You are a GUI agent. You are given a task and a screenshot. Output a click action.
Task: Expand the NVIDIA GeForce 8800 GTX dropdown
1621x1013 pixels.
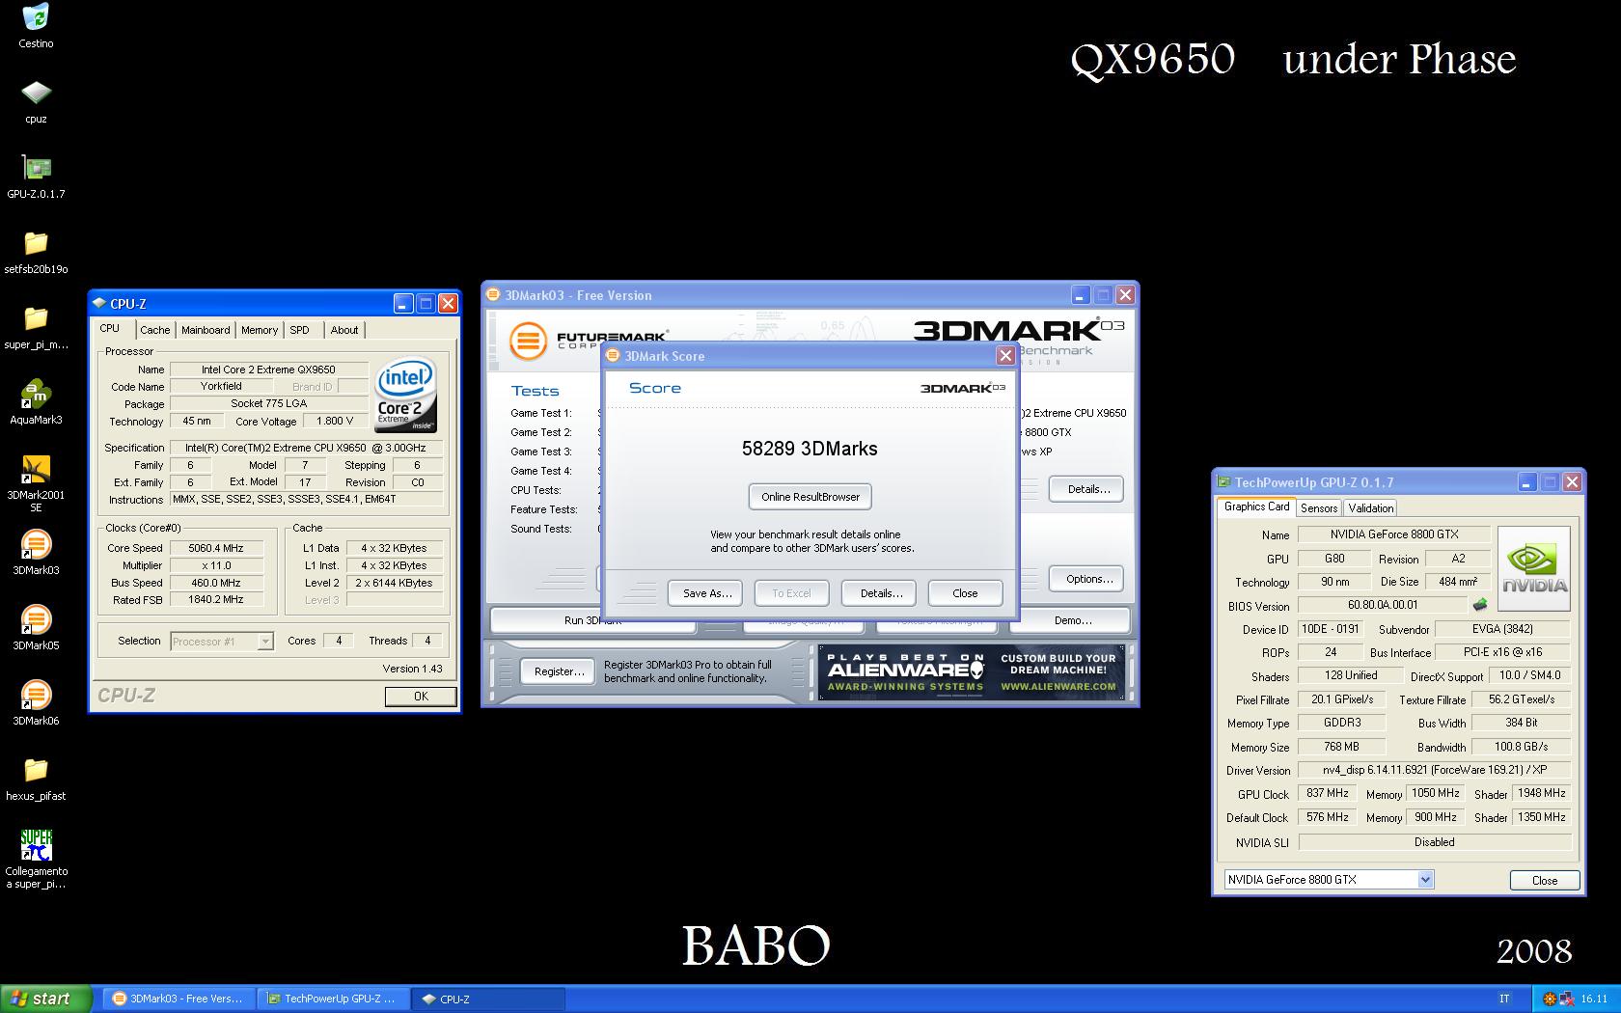point(1425,880)
